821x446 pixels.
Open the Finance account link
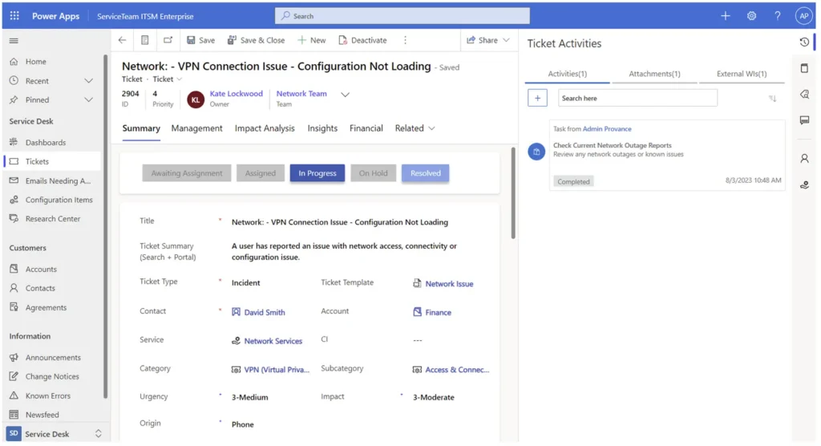point(439,312)
